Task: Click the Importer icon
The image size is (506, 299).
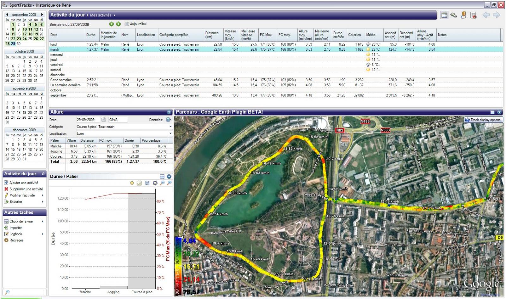Action: click(6, 227)
